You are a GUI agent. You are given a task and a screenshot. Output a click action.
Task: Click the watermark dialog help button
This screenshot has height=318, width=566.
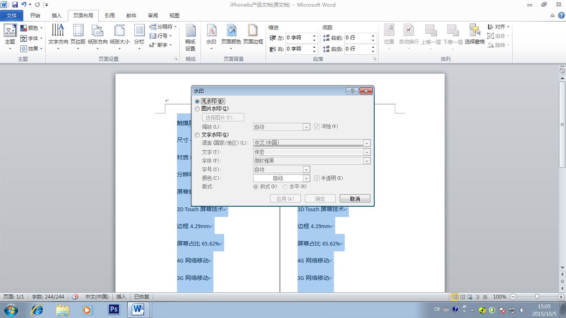click(x=352, y=91)
